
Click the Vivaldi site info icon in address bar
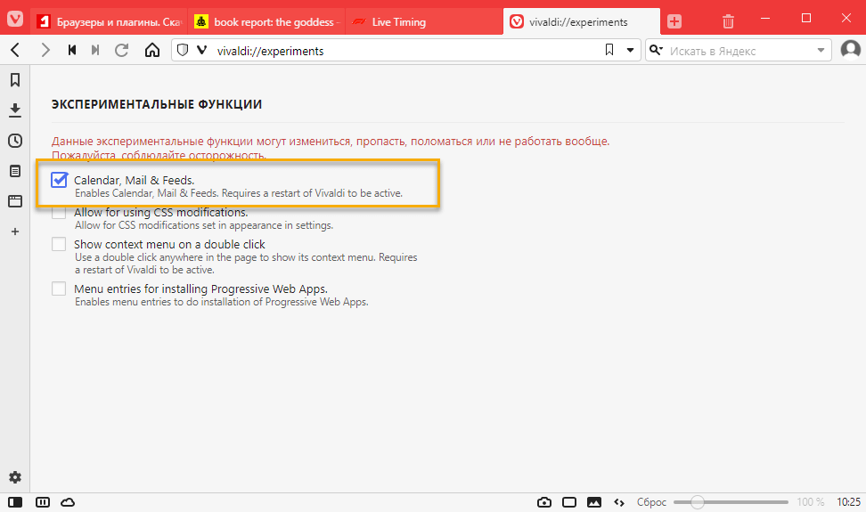click(x=201, y=50)
